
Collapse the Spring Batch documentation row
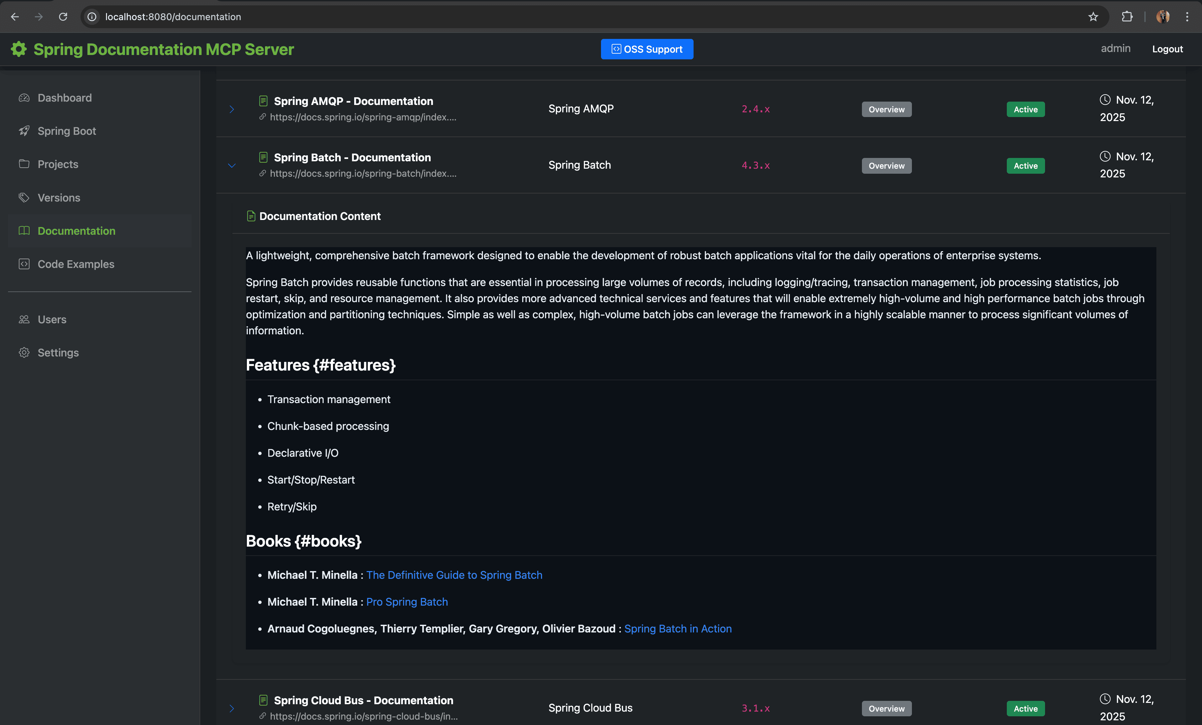232,166
